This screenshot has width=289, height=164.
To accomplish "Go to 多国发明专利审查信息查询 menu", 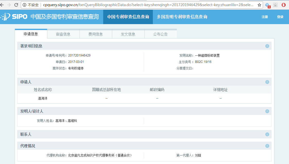I will (x=182, y=17).
